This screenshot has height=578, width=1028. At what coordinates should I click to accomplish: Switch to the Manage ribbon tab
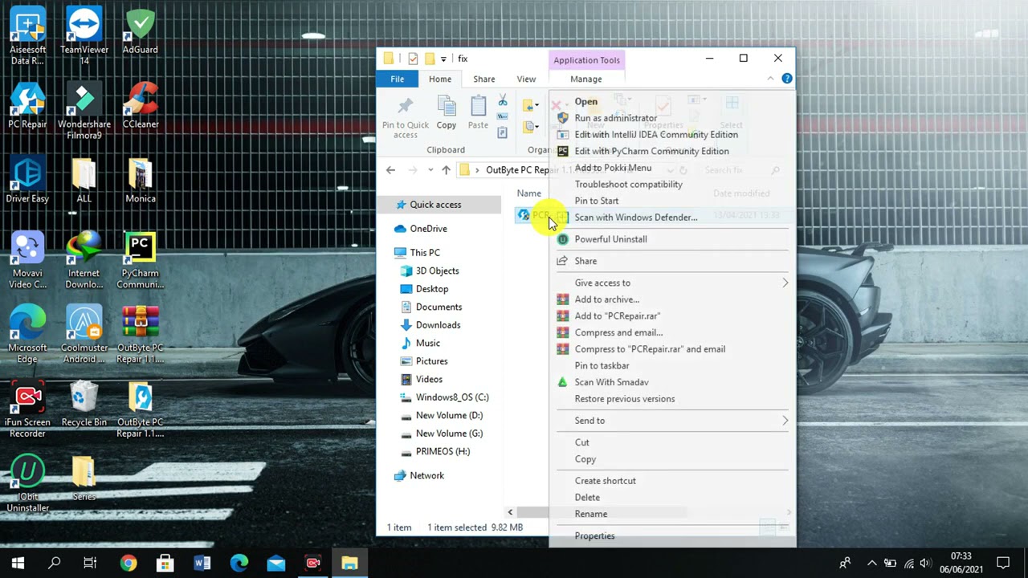coord(586,79)
